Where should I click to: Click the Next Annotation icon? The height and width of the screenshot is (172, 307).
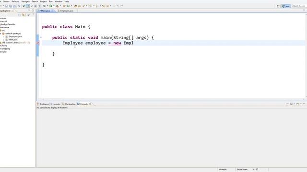pos(91,6)
